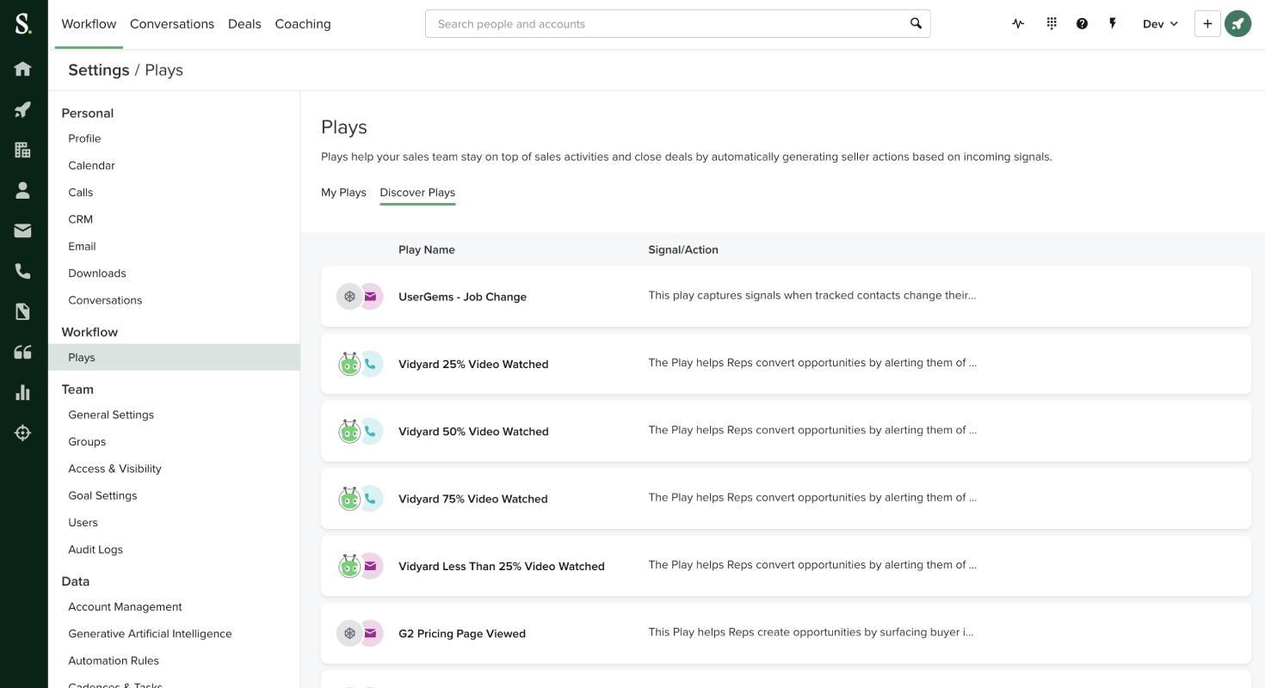The image size is (1265, 688).
Task: Open the Vidyard 50% Video Watched play
Action: point(473,432)
